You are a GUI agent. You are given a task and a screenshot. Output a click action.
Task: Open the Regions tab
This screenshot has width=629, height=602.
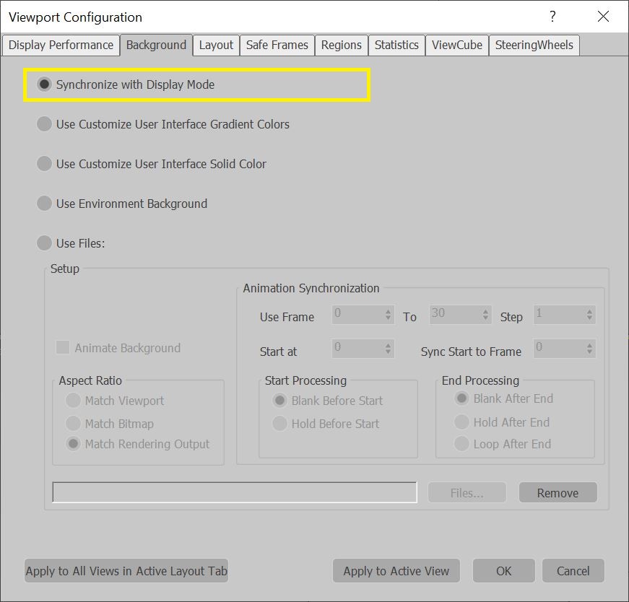point(342,45)
